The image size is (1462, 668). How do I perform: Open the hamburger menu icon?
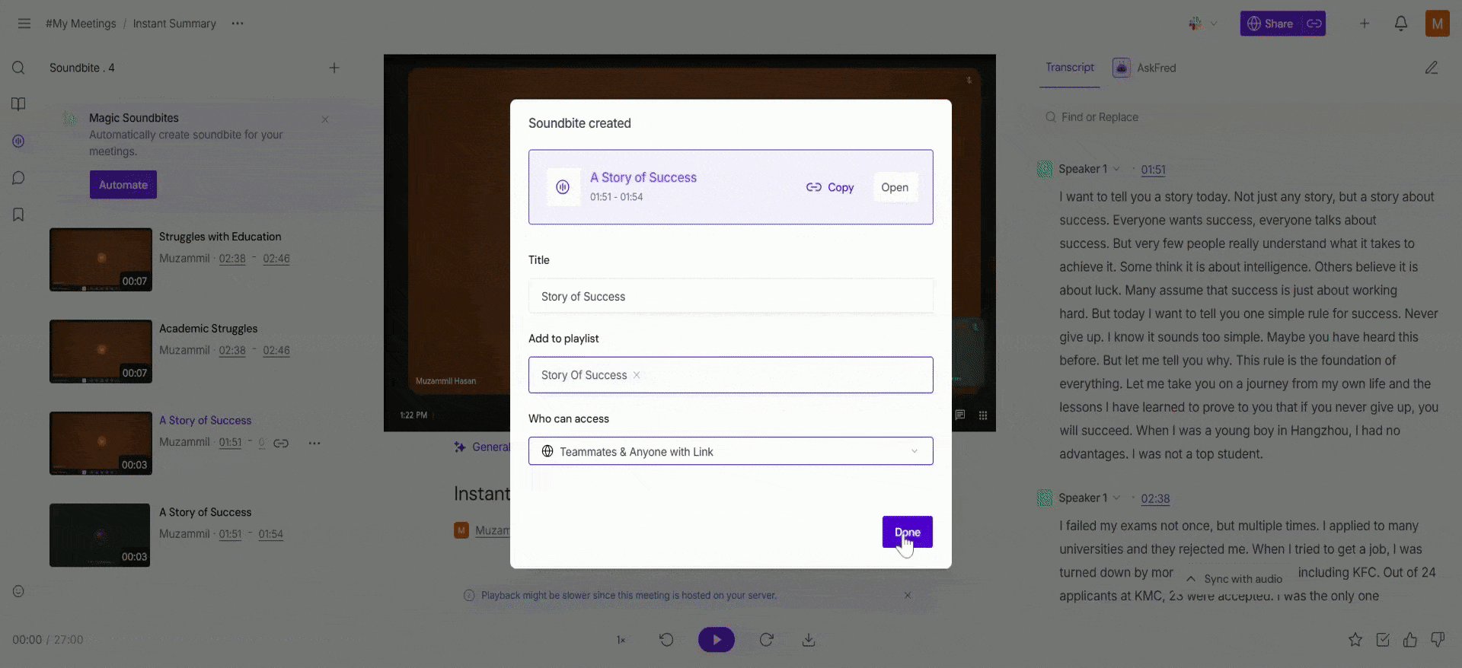click(x=24, y=24)
